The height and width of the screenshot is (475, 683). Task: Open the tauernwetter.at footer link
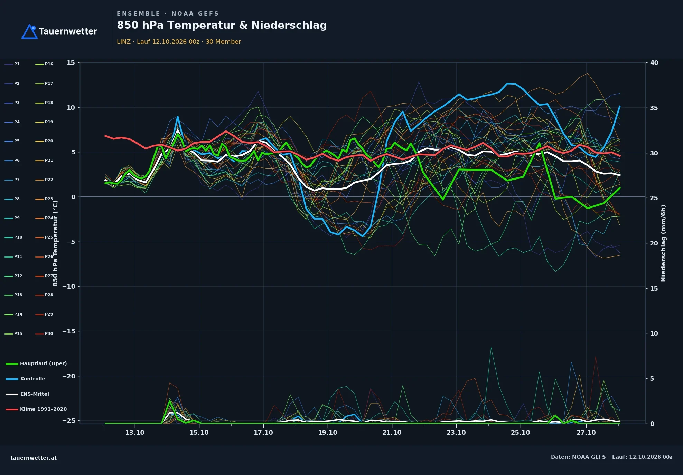coord(34,458)
